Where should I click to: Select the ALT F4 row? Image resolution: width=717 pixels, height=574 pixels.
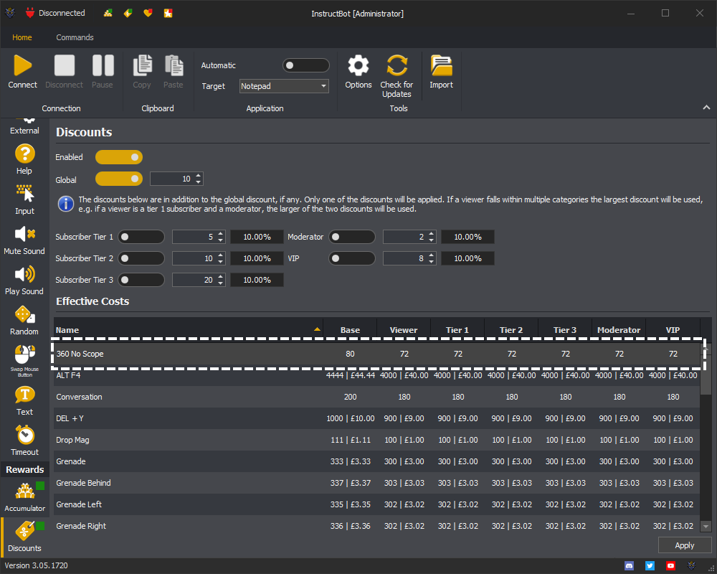pyautogui.click(x=377, y=375)
